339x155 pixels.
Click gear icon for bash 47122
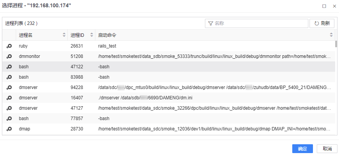9,67
